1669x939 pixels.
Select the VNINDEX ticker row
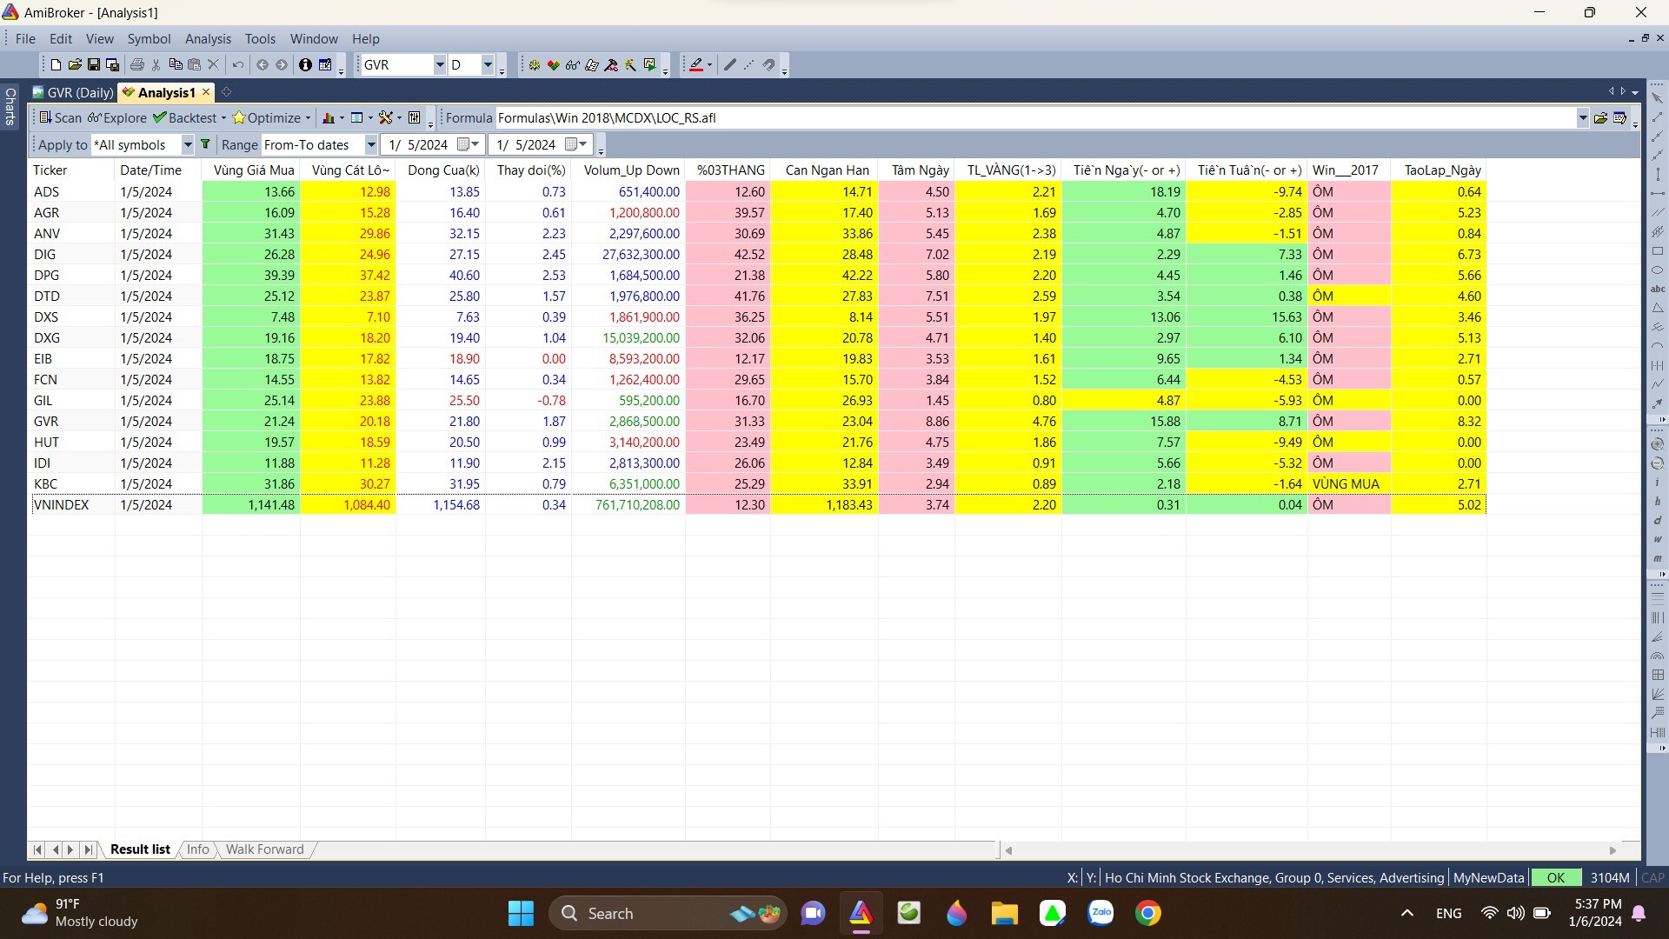(x=758, y=505)
